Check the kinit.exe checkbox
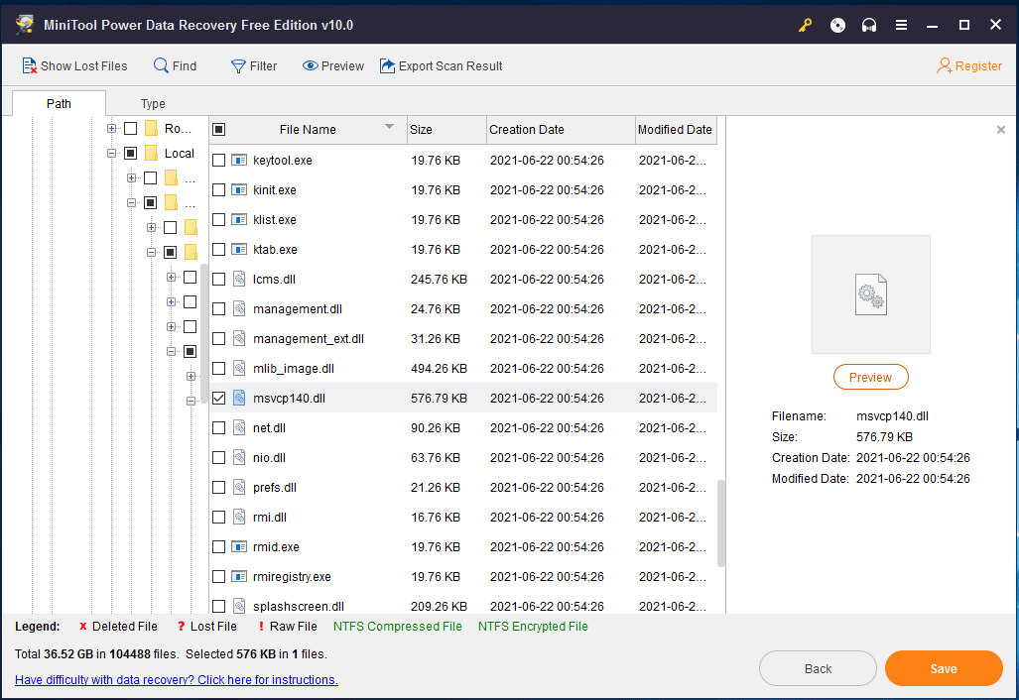The width and height of the screenshot is (1019, 700). point(219,189)
